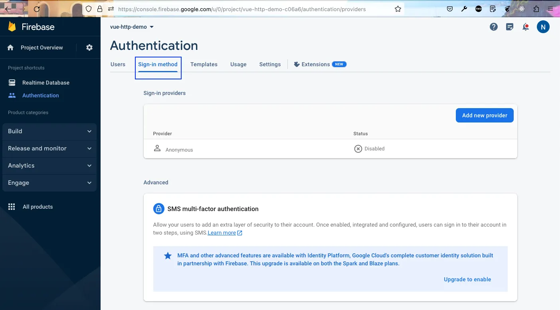Viewport: 560px width, 310px height.
Task: Click the external link icon after Learn more
Action: (239, 233)
